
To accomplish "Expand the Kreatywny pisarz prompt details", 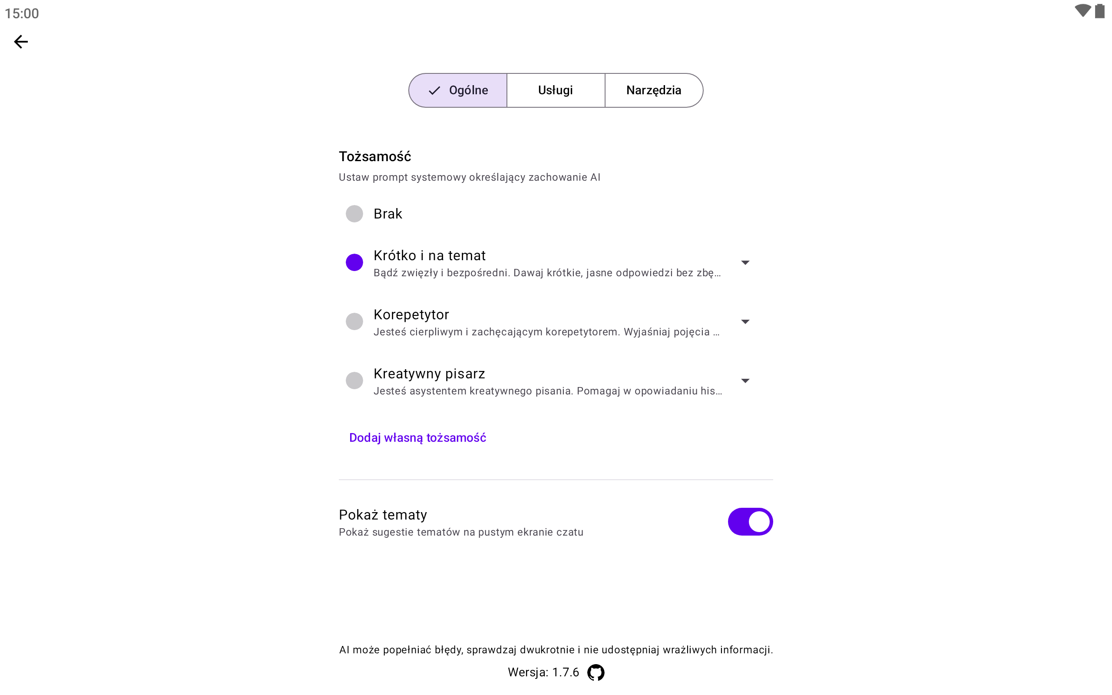I will [x=745, y=381].
